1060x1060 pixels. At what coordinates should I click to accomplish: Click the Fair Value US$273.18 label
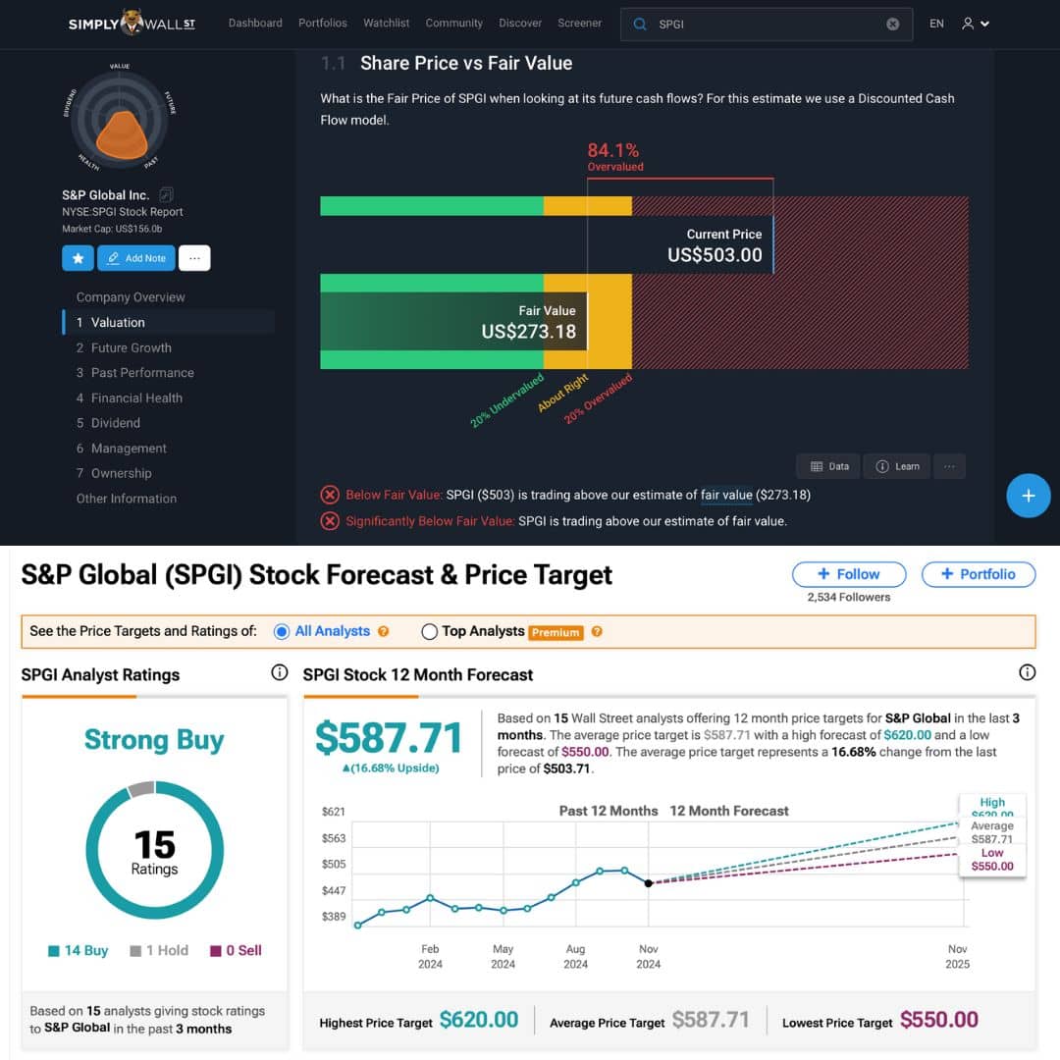pos(529,323)
